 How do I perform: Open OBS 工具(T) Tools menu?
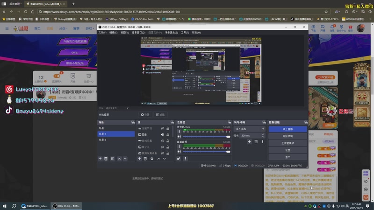pyautogui.click(x=185, y=32)
